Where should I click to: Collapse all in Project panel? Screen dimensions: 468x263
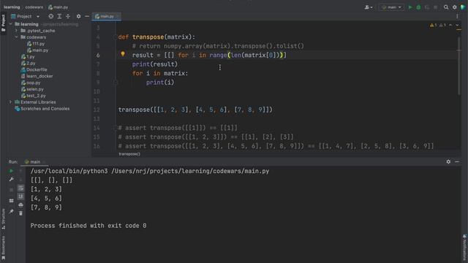click(x=68, y=16)
